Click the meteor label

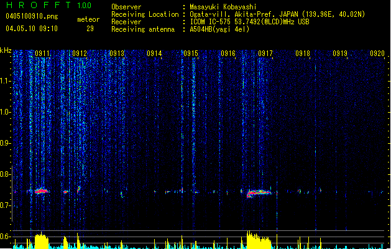(88, 19)
